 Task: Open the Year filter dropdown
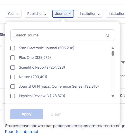[x=13, y=14]
